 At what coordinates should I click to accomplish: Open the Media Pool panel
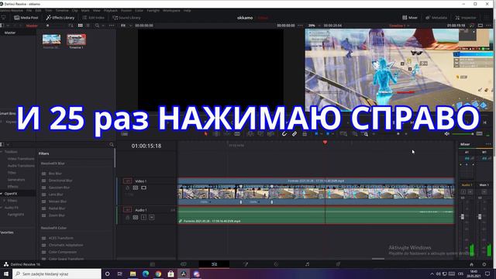point(26,18)
